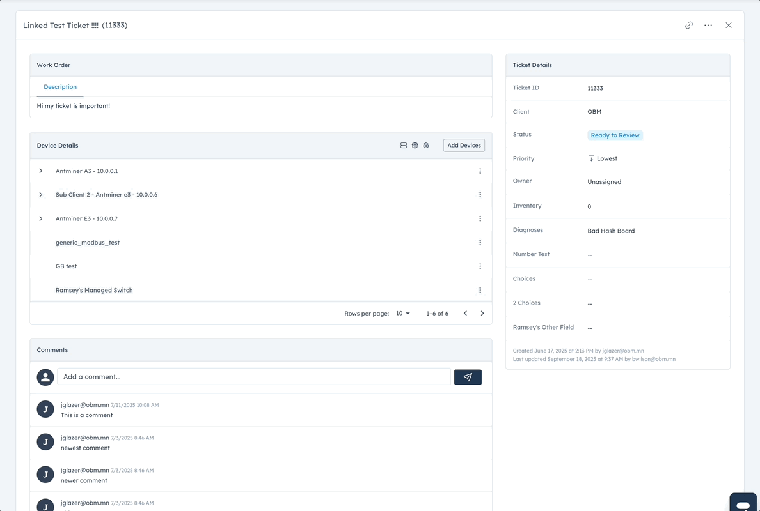
Task: Click the chip icon in Device Details
Action: [x=415, y=146]
